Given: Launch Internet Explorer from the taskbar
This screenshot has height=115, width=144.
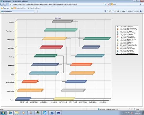Looking at the screenshot, I should tap(10, 113).
